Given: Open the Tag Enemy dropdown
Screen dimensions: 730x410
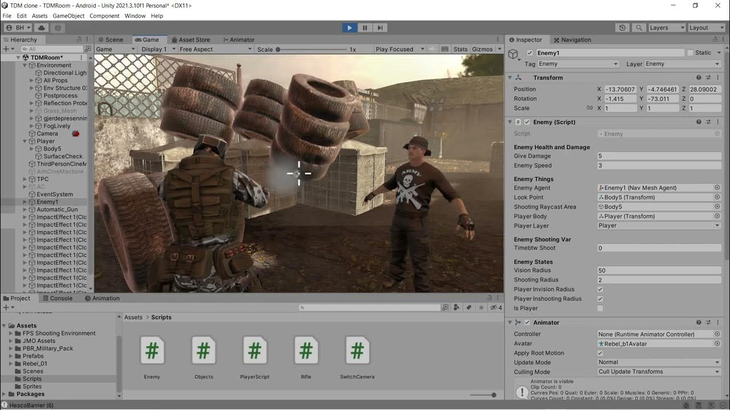Looking at the screenshot, I should (x=578, y=64).
